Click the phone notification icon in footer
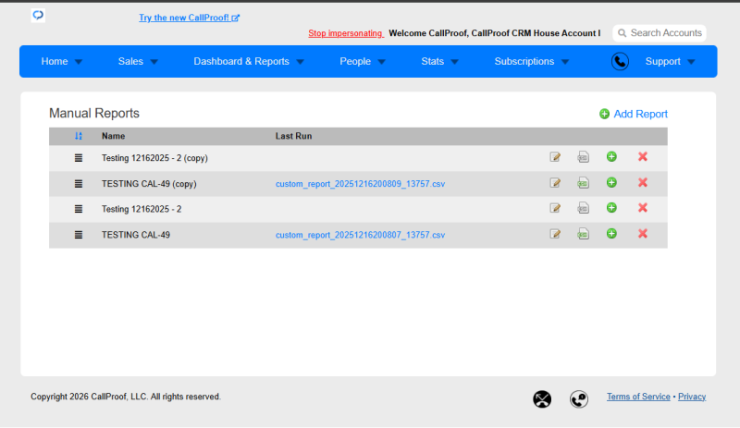The width and height of the screenshot is (740, 428). click(x=579, y=399)
